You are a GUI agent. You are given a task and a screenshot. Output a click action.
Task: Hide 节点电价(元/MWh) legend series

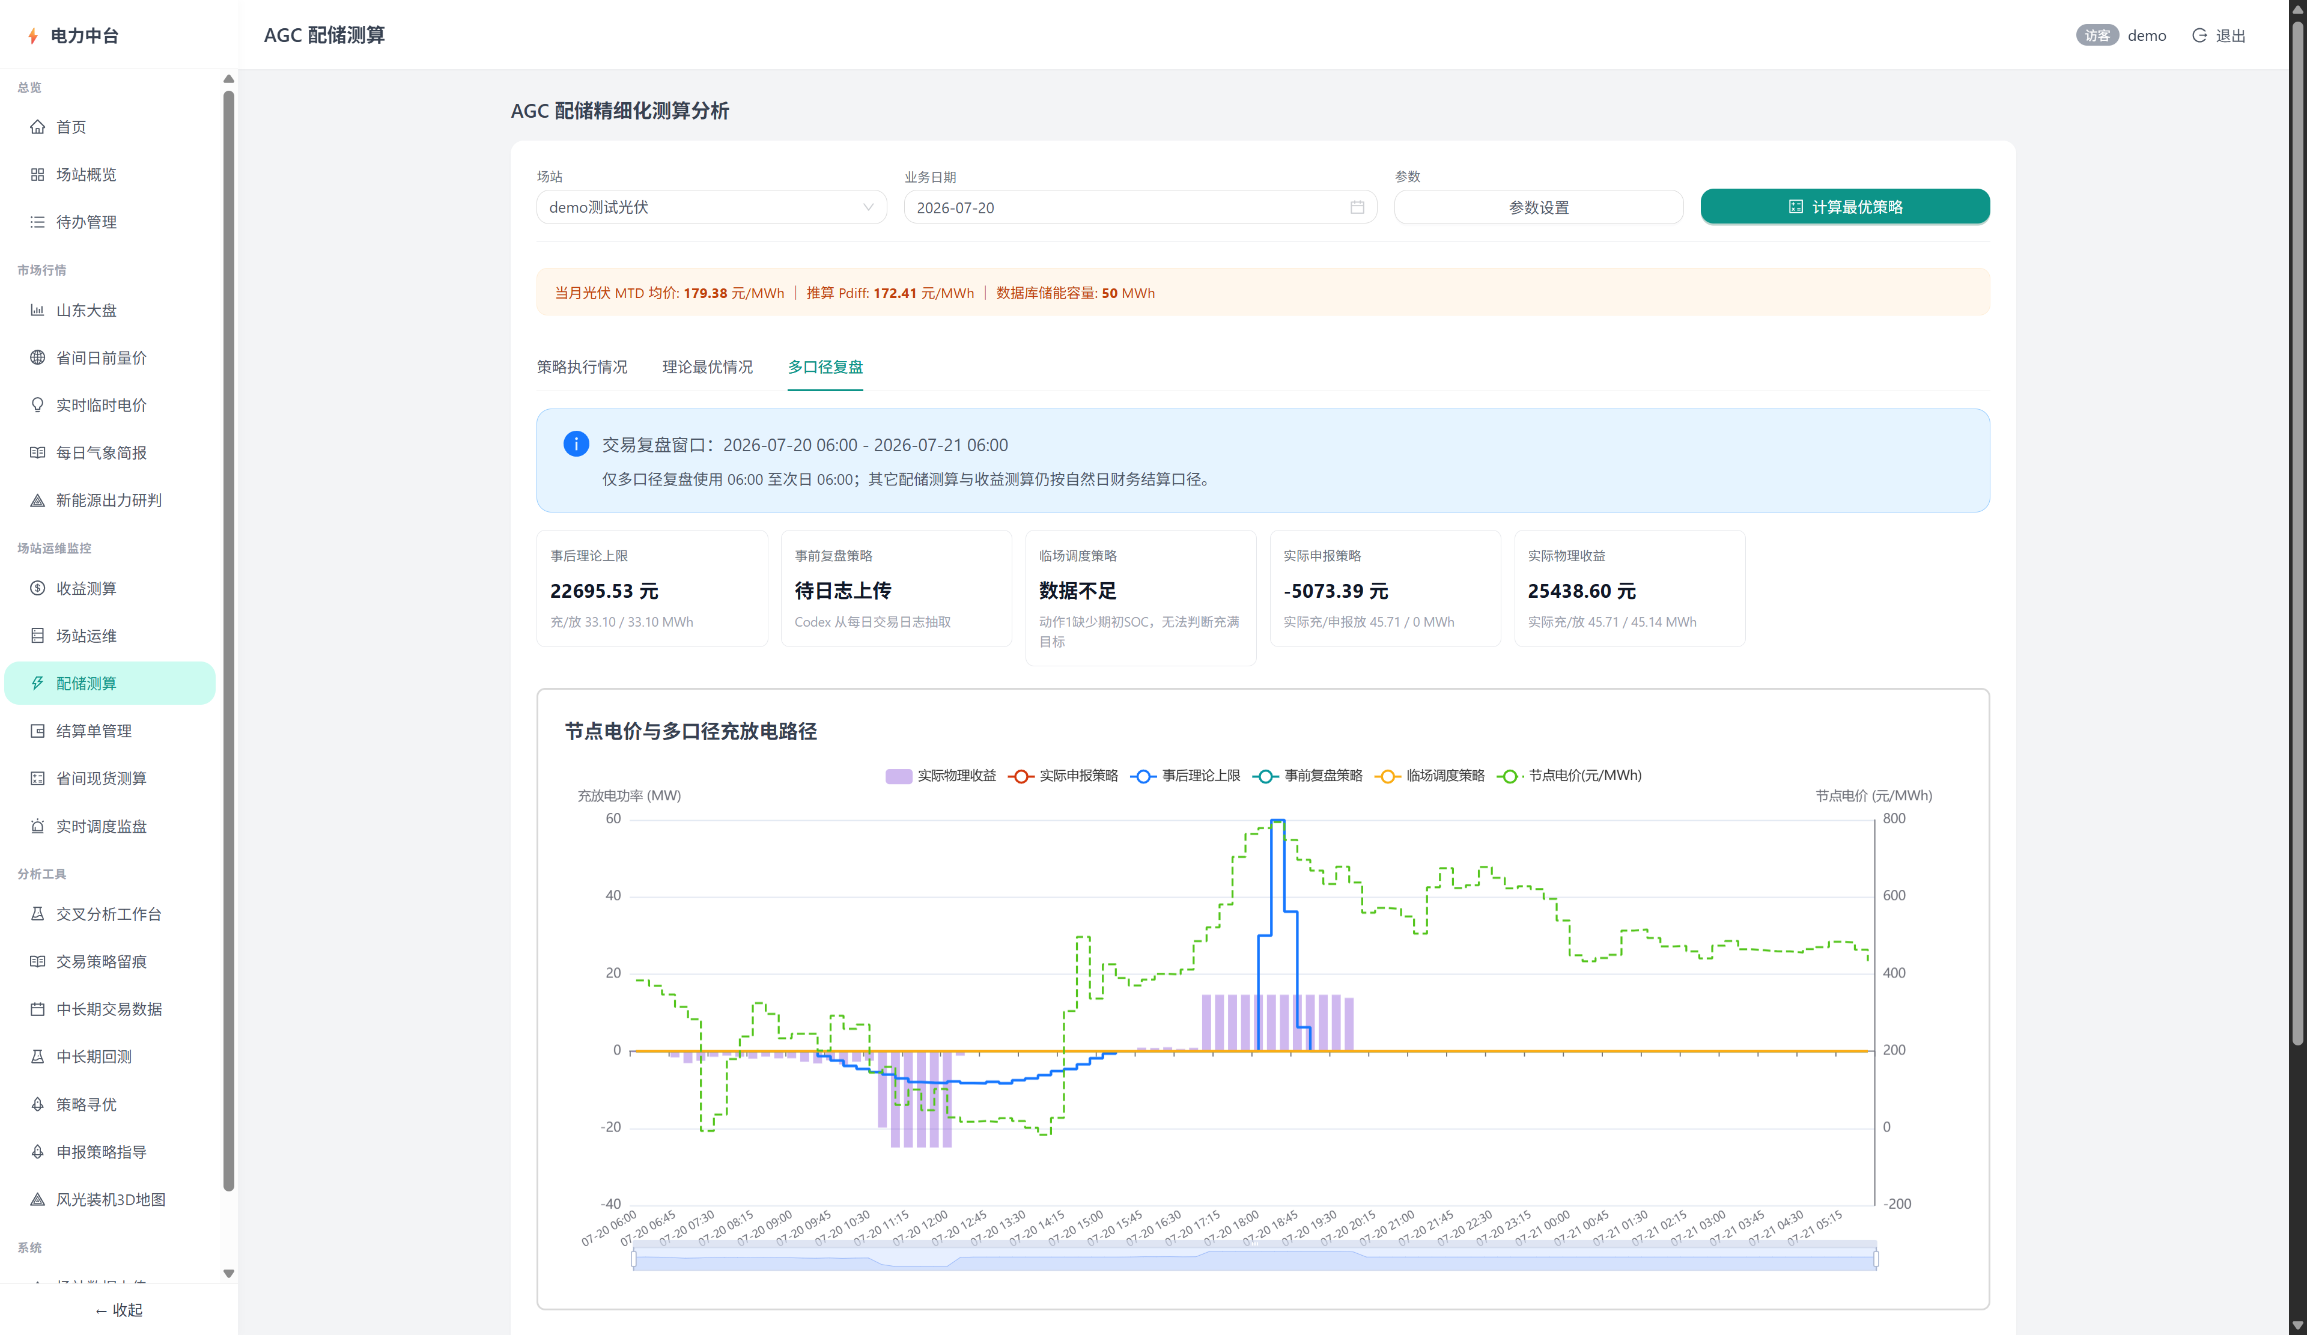click(1570, 776)
